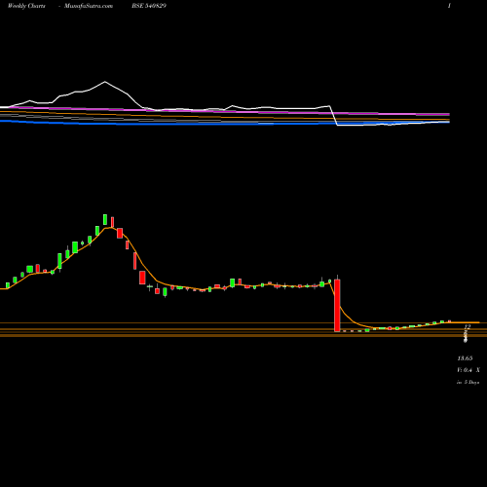Click the '12' price axis label

468,327
